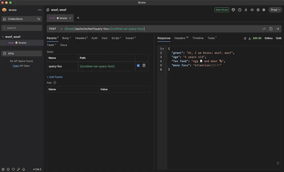Screen dimensions: 284x172
Task: Fold the JSON response at line 1
Action: tap(163, 49)
